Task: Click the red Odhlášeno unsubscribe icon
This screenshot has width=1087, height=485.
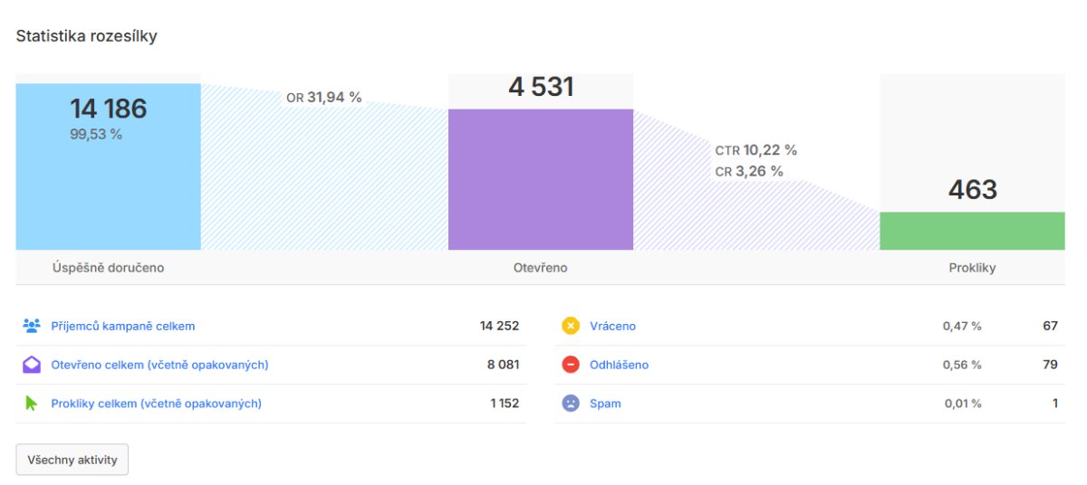Action: (571, 365)
